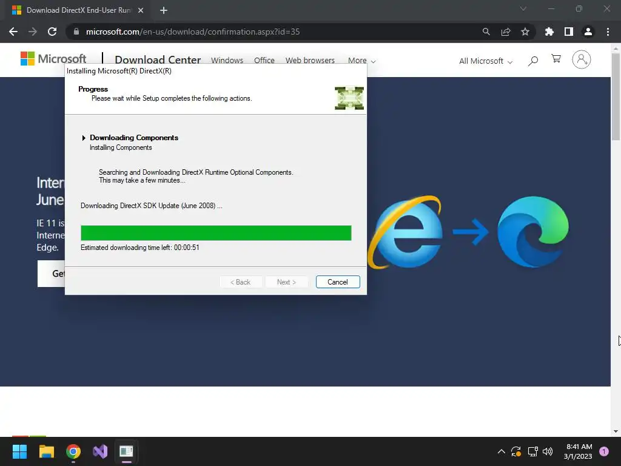Open the Chrome profile avatar
This screenshot has width=621, height=466.
click(588, 32)
